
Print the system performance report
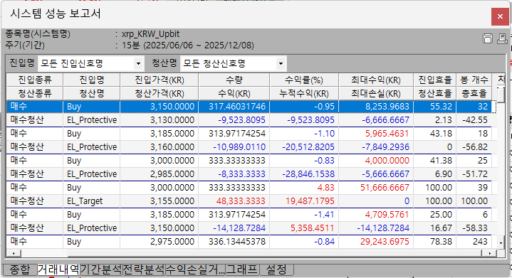(502, 38)
